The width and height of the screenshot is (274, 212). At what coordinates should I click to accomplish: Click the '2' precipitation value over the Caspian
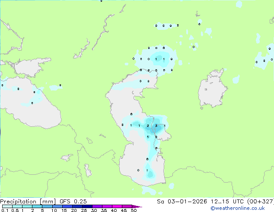click(x=148, y=126)
